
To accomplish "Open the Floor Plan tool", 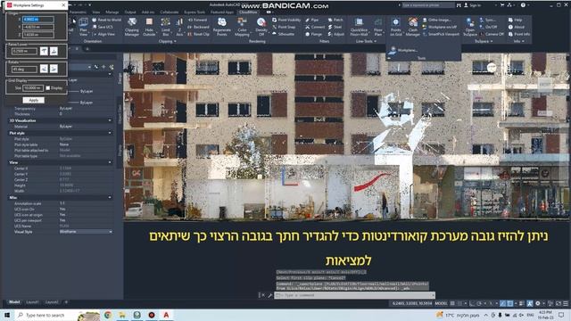I will (378, 27).
